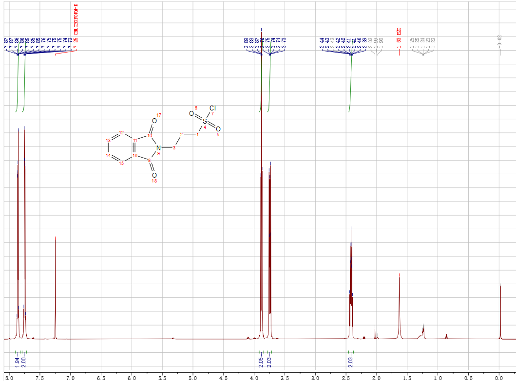This screenshot has width=516, height=381.
Task: Click the 2.03 integral under the 2.4 ppm multiplet
Action: [x=351, y=361]
